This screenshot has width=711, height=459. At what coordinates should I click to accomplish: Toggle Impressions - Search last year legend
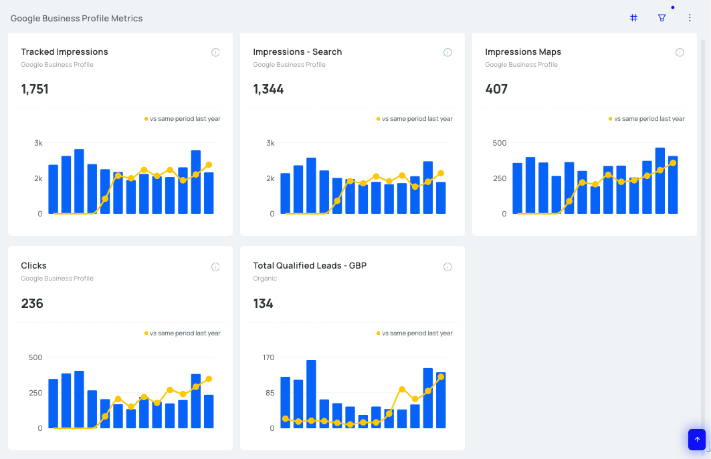click(415, 119)
